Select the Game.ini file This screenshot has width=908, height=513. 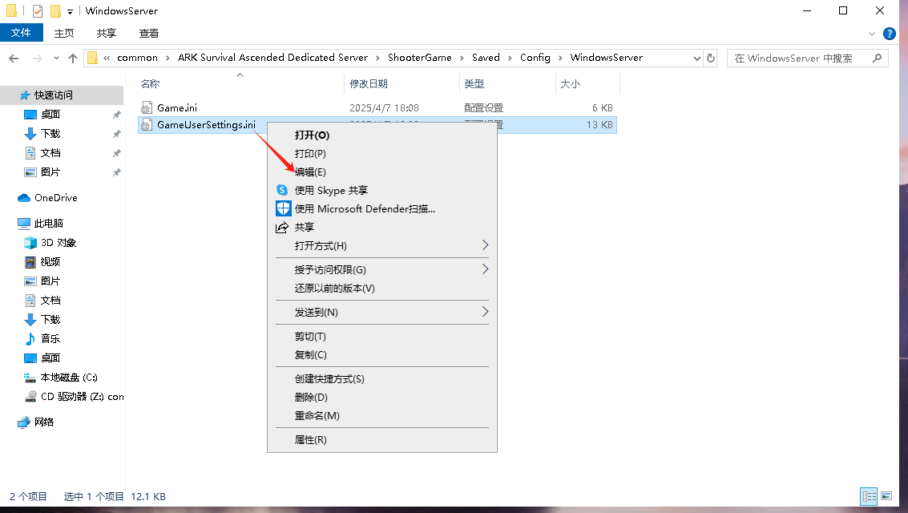click(x=177, y=107)
